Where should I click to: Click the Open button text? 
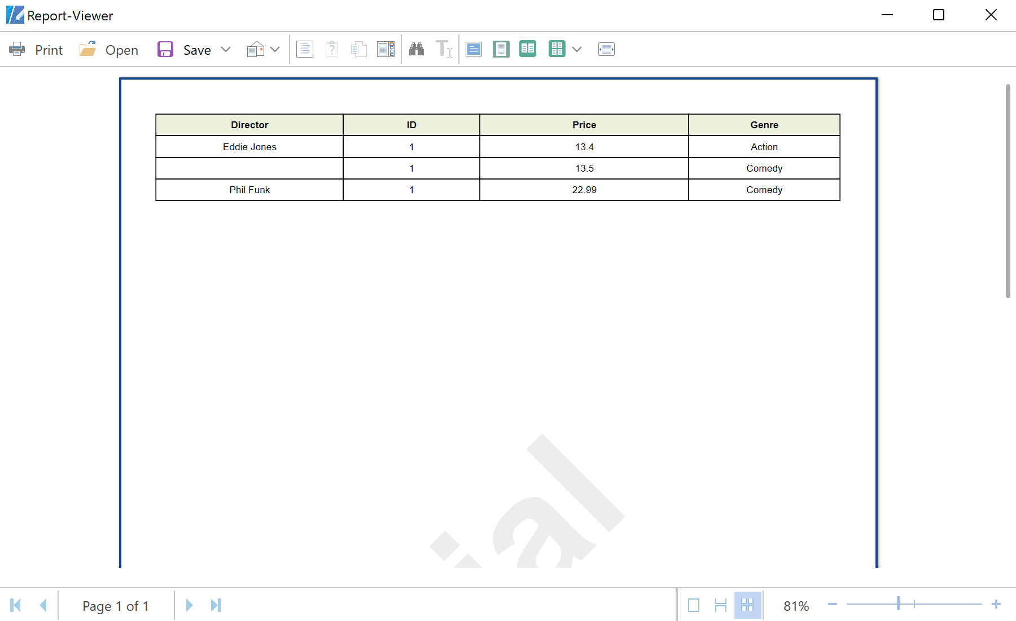point(122,50)
